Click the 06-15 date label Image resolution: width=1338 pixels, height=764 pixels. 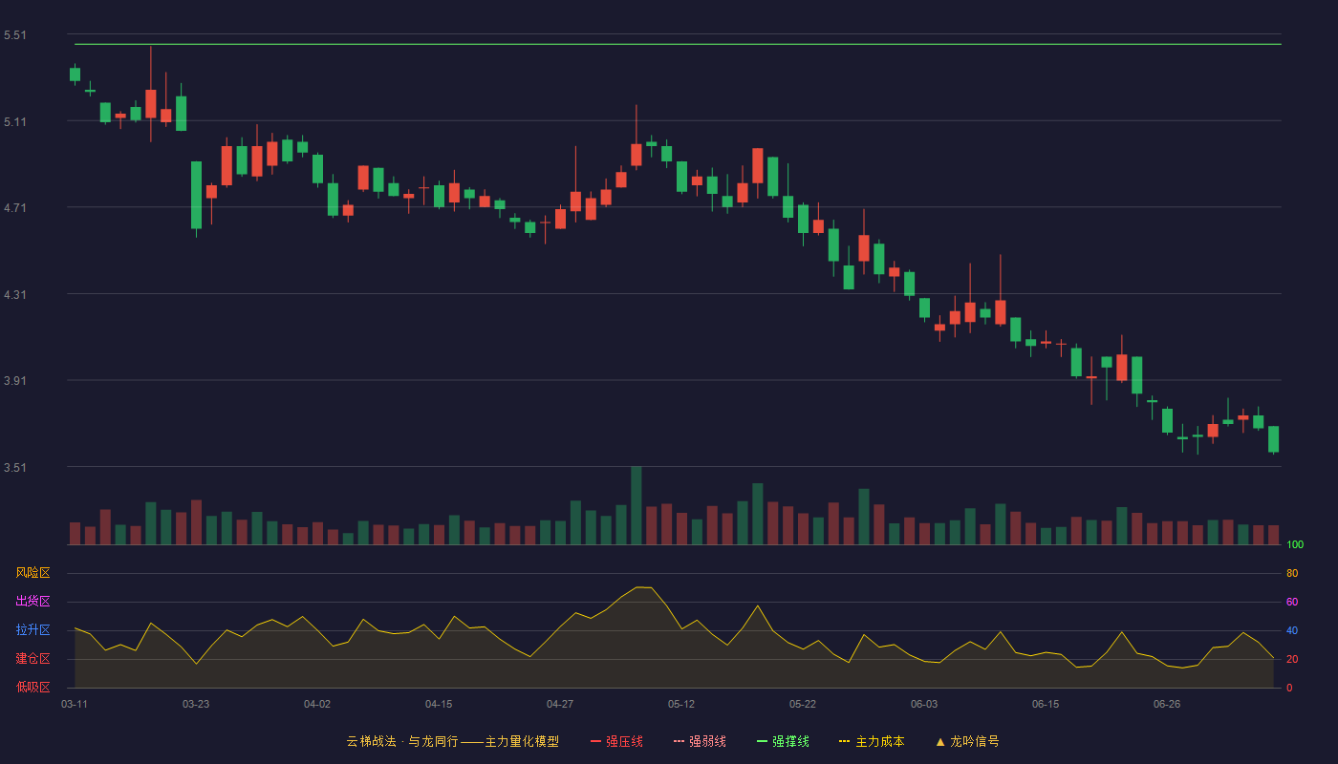(1046, 705)
